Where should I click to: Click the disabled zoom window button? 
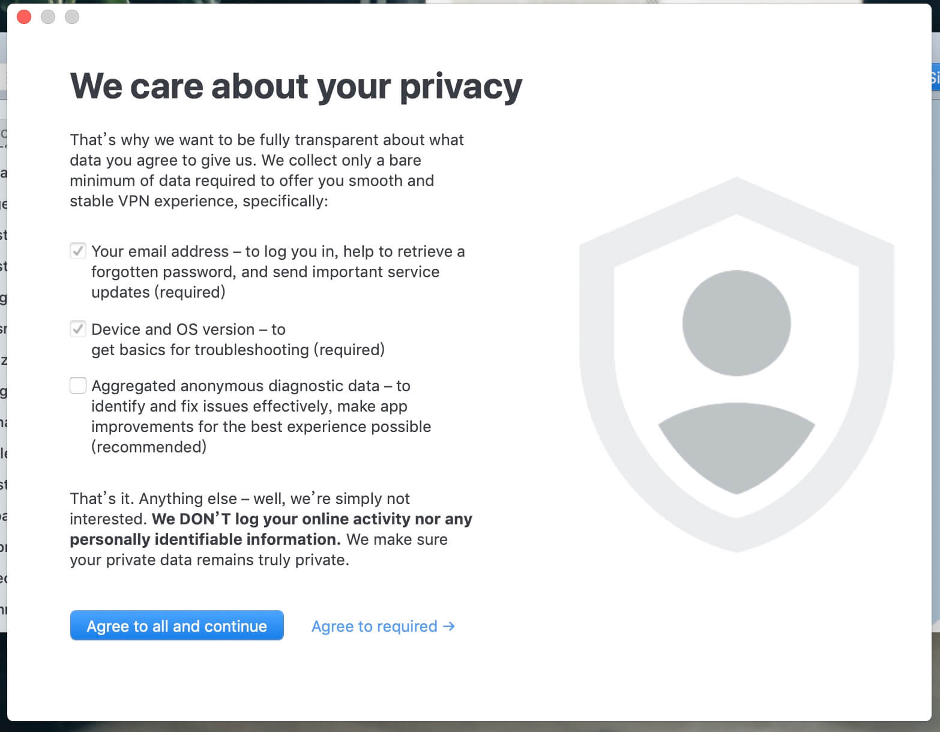72,17
